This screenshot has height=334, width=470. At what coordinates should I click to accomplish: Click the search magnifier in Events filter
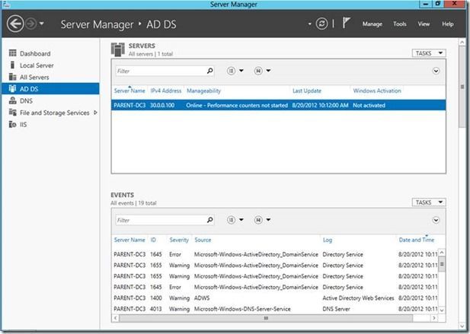click(x=209, y=220)
